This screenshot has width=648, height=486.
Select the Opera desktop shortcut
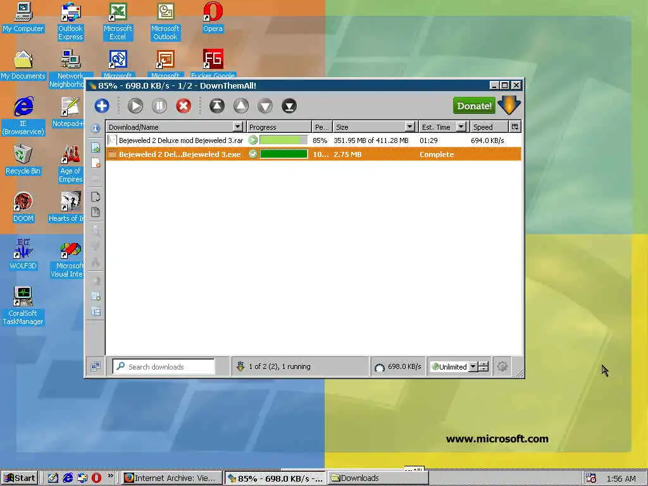(x=213, y=17)
